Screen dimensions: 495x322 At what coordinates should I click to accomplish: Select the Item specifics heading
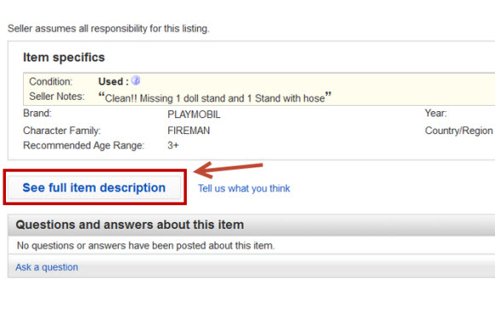64,57
